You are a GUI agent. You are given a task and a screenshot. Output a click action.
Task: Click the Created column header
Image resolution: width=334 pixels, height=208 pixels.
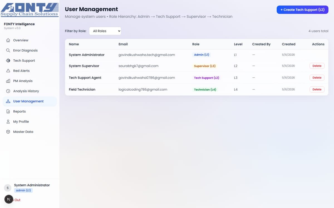pyautogui.click(x=289, y=44)
